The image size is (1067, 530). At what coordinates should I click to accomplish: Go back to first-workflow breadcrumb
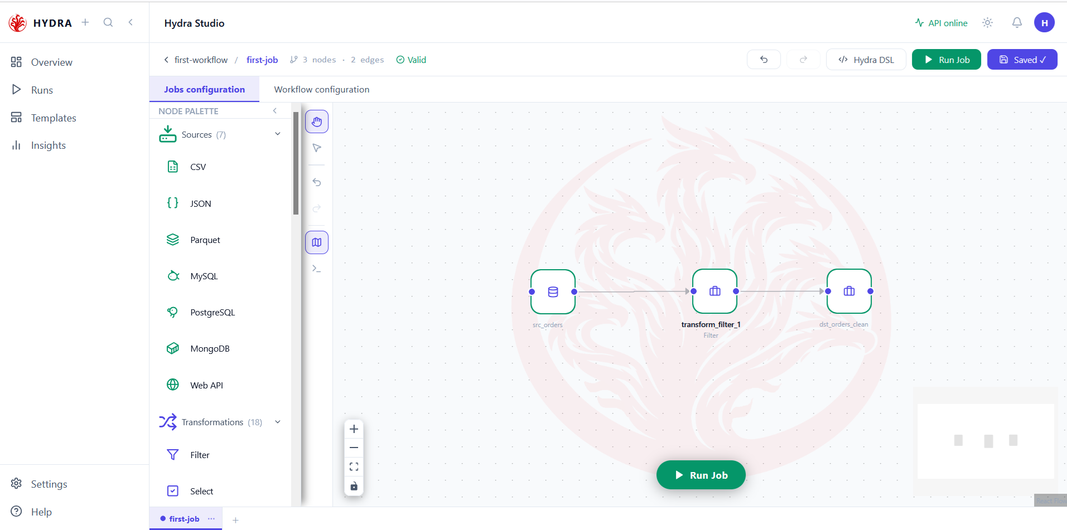[195, 60]
